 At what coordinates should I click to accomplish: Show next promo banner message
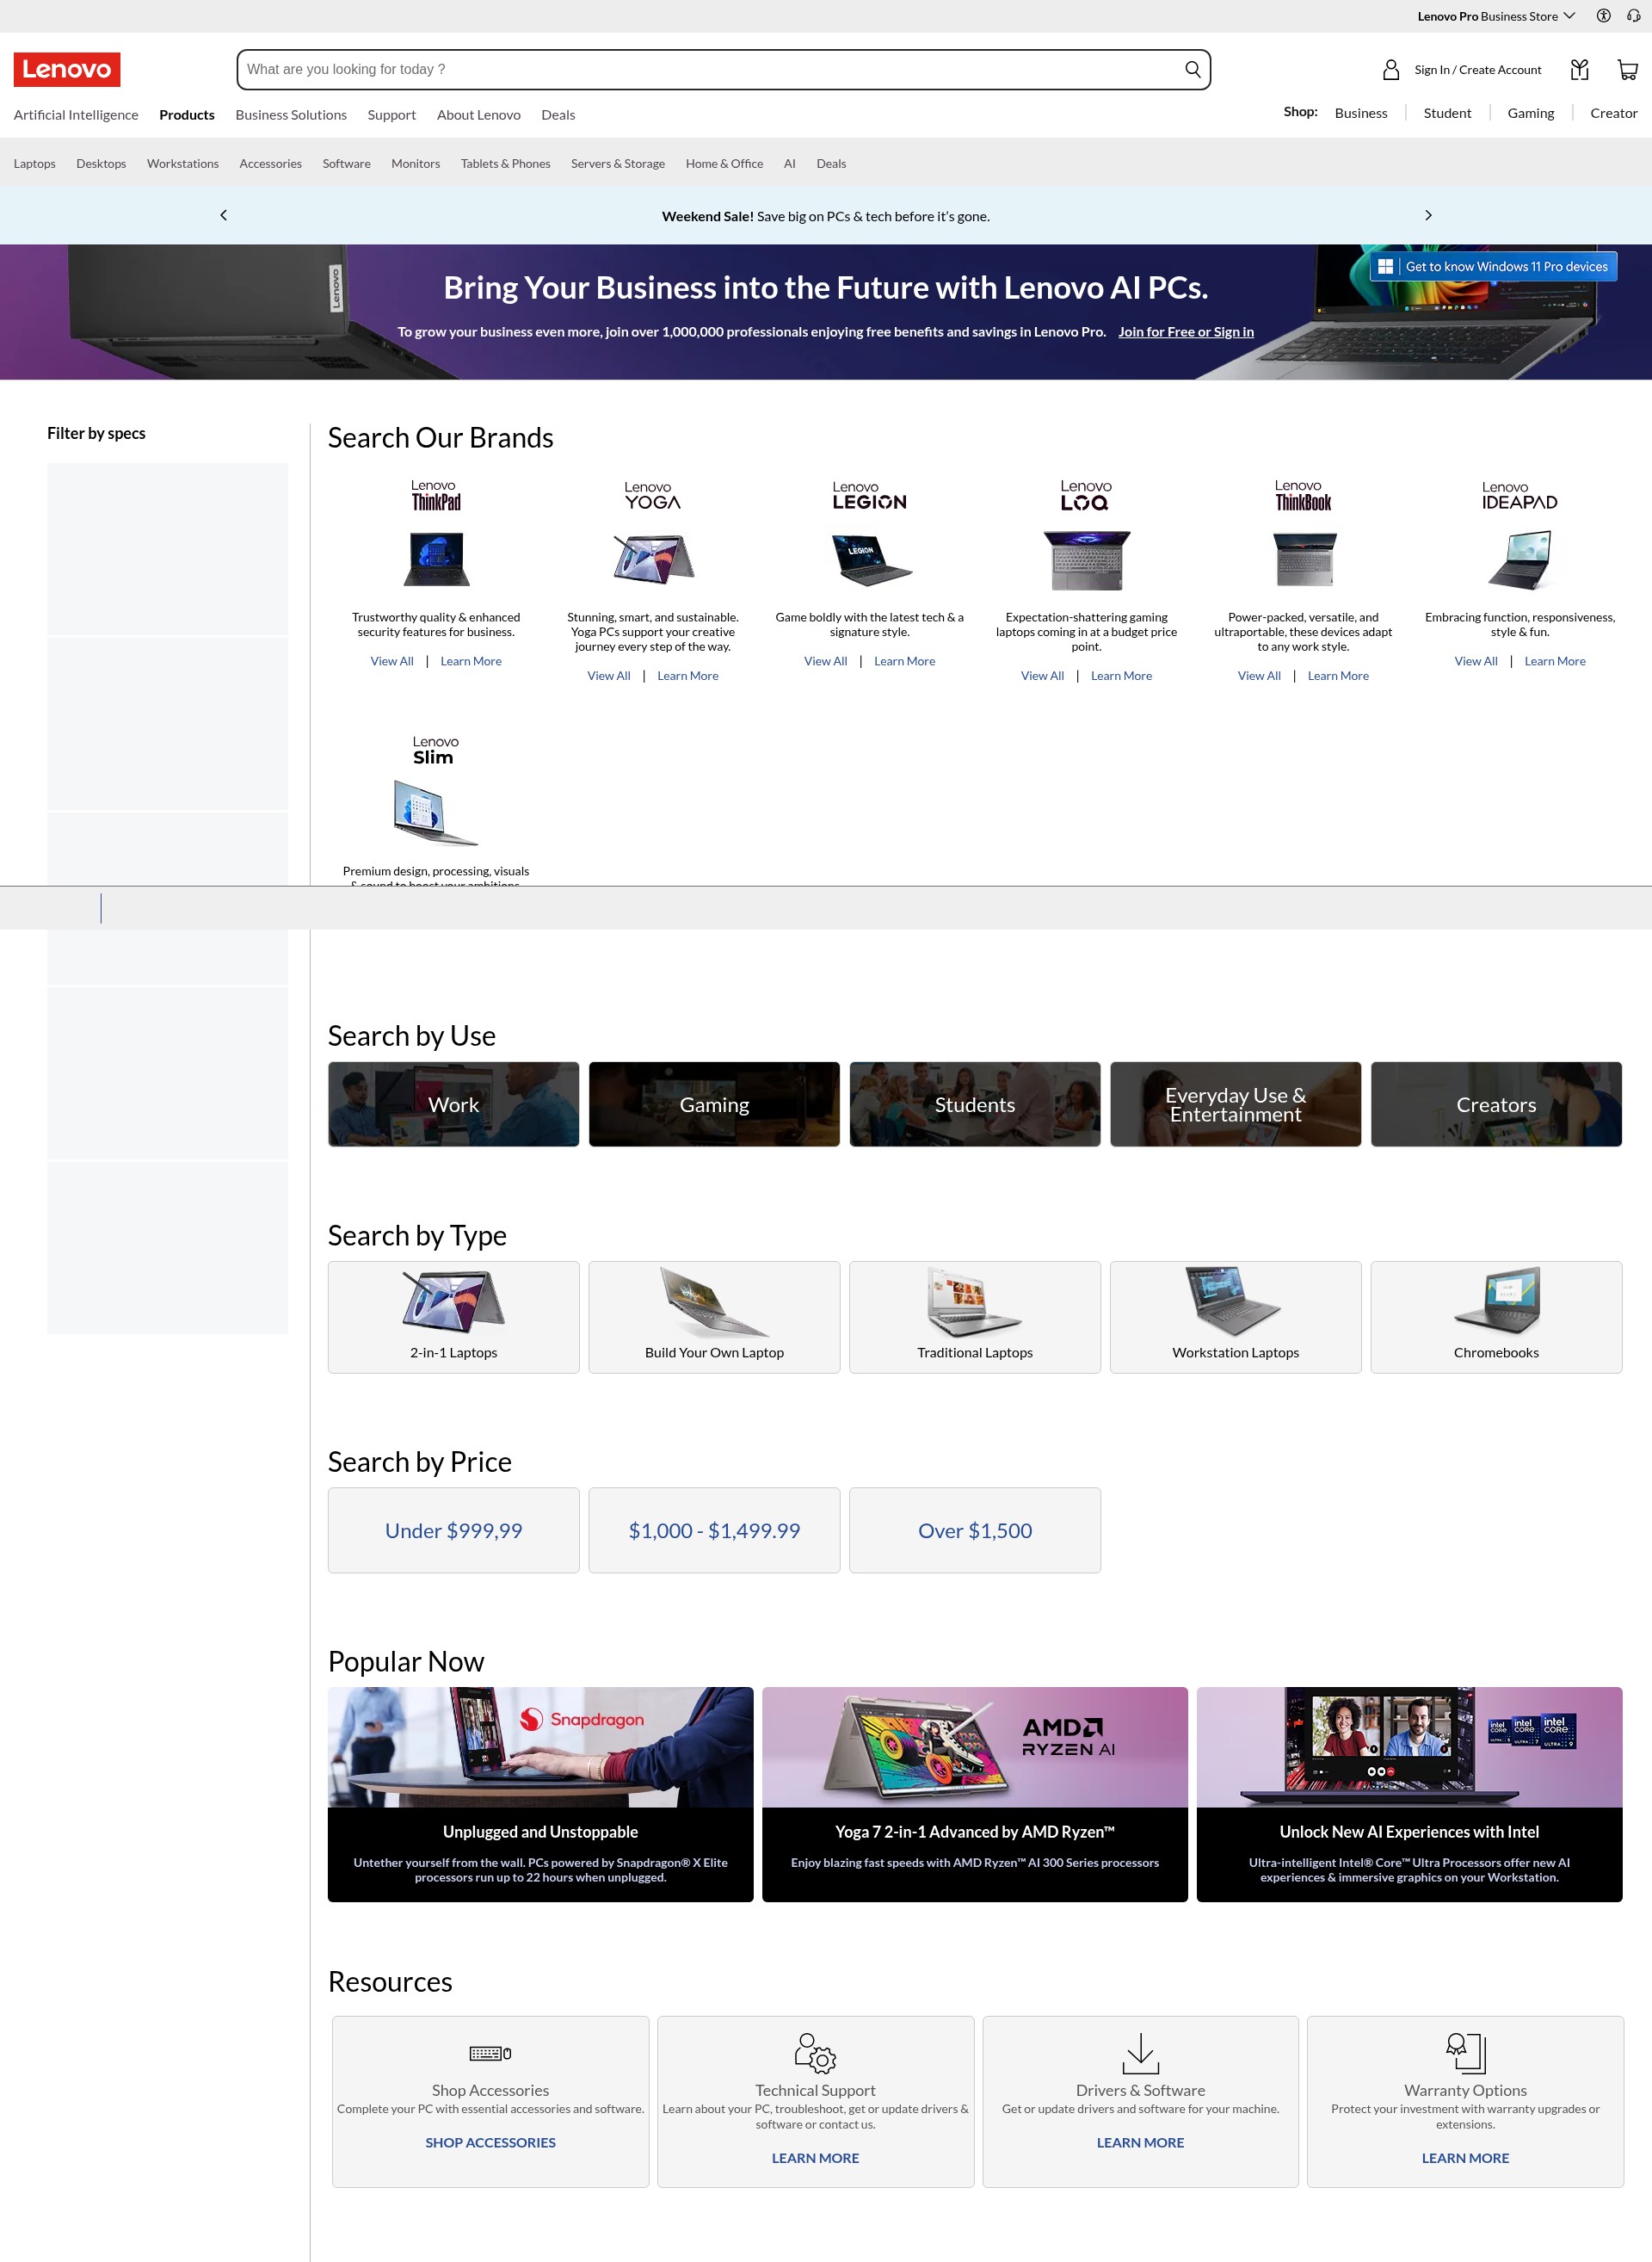[x=1428, y=215]
